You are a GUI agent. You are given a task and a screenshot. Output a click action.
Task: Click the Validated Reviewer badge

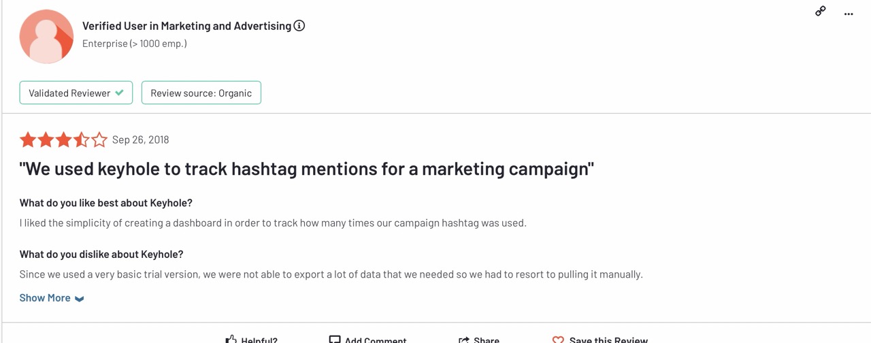[76, 93]
